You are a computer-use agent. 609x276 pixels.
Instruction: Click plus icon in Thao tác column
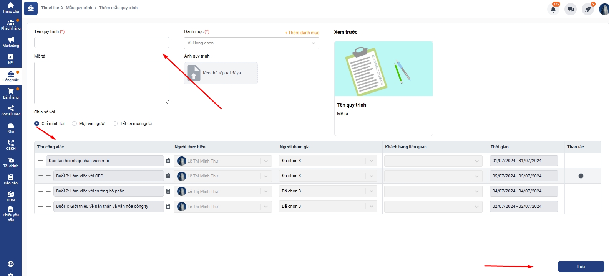[x=581, y=176]
